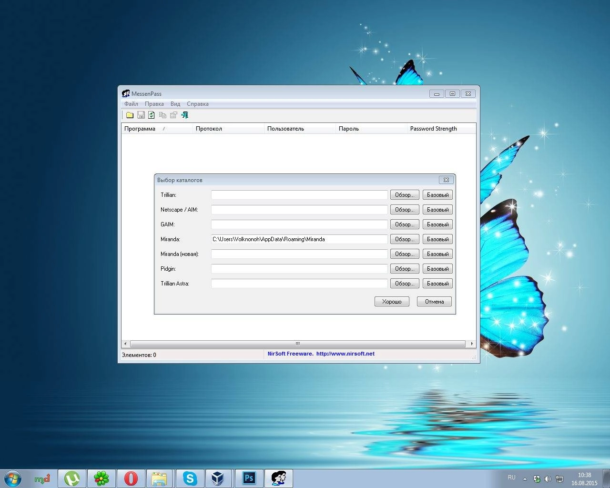
Task: Open the Правка menu
Action: pyautogui.click(x=154, y=104)
